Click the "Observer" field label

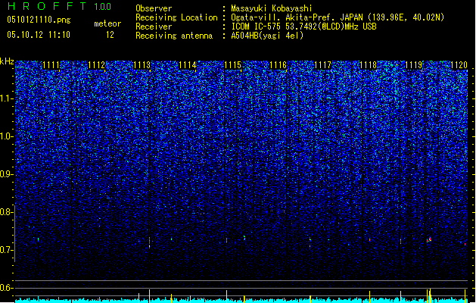[x=154, y=8]
